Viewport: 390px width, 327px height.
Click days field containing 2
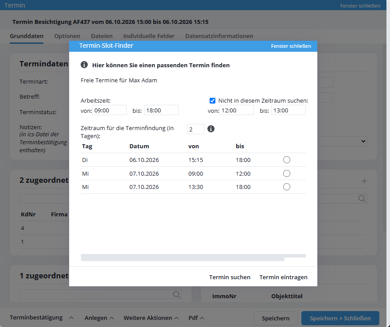[x=195, y=129]
